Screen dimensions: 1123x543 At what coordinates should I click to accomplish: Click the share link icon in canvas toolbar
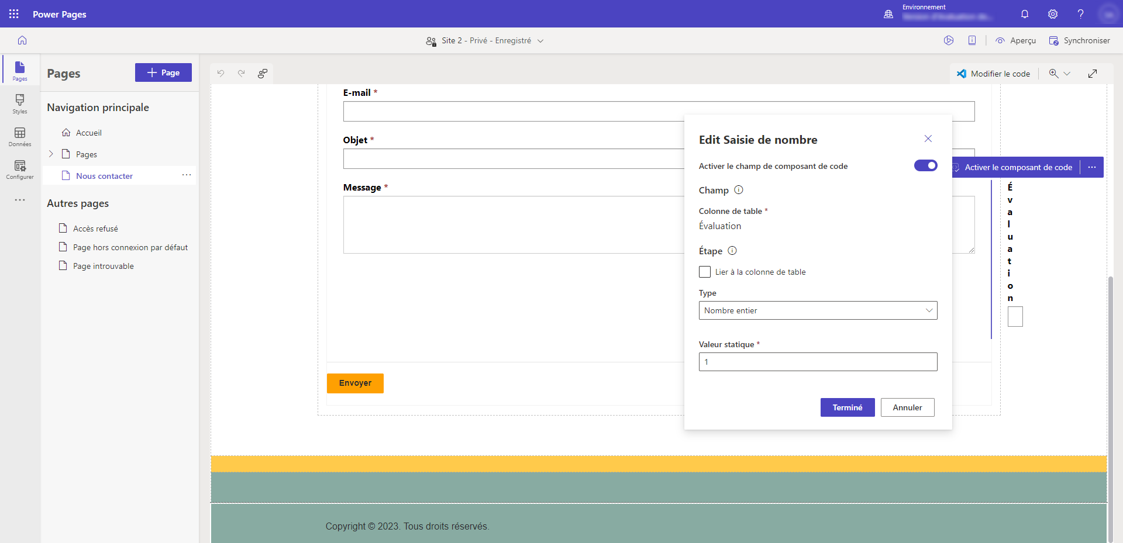coord(263,73)
